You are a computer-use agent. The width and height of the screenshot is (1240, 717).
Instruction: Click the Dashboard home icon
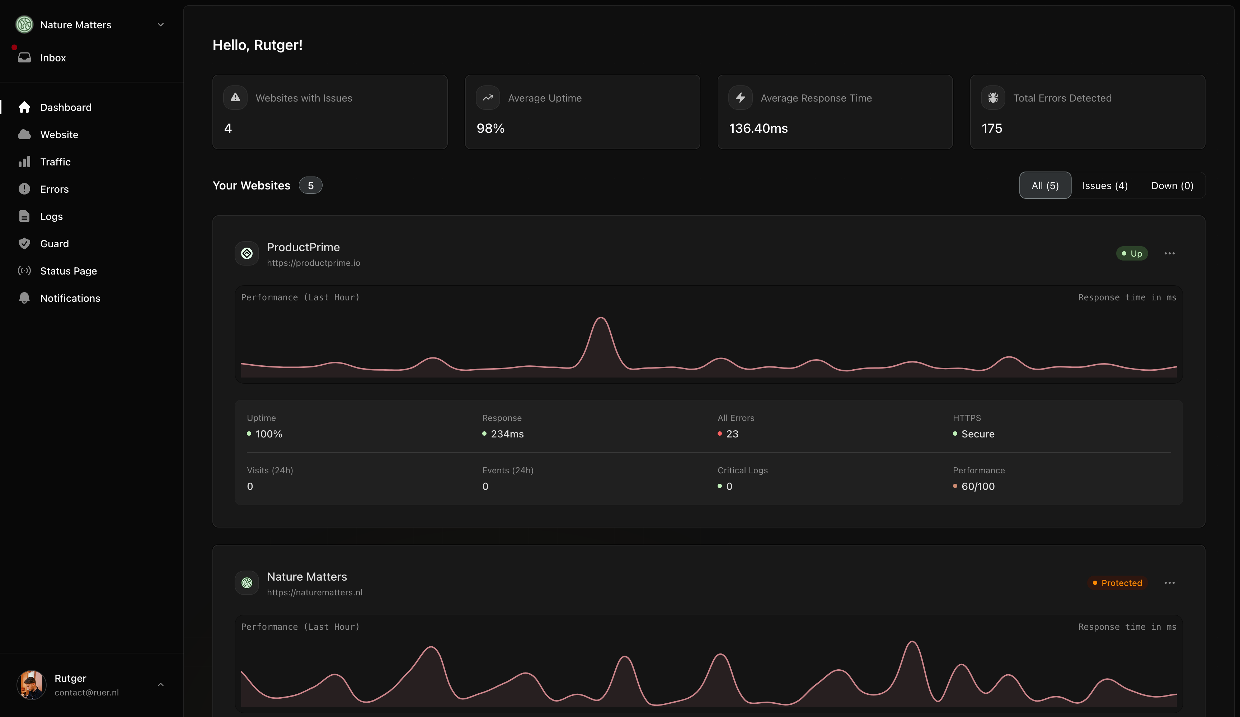pyautogui.click(x=24, y=107)
